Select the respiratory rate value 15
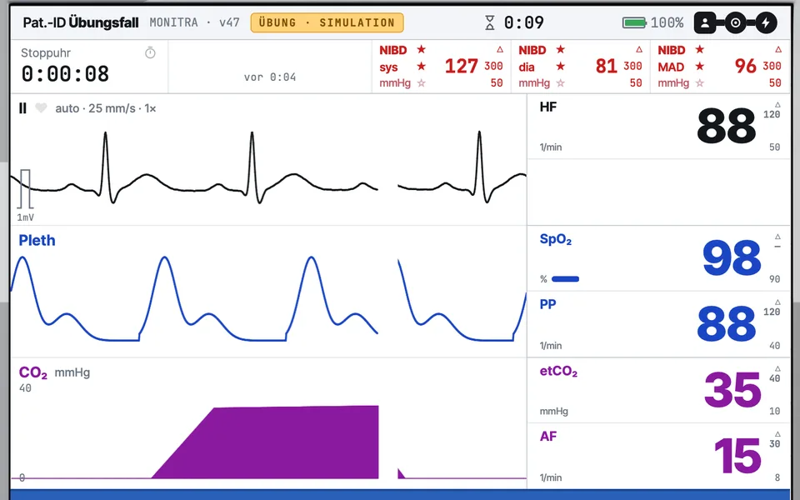Viewport: 800px width, 500px height. 737,456
